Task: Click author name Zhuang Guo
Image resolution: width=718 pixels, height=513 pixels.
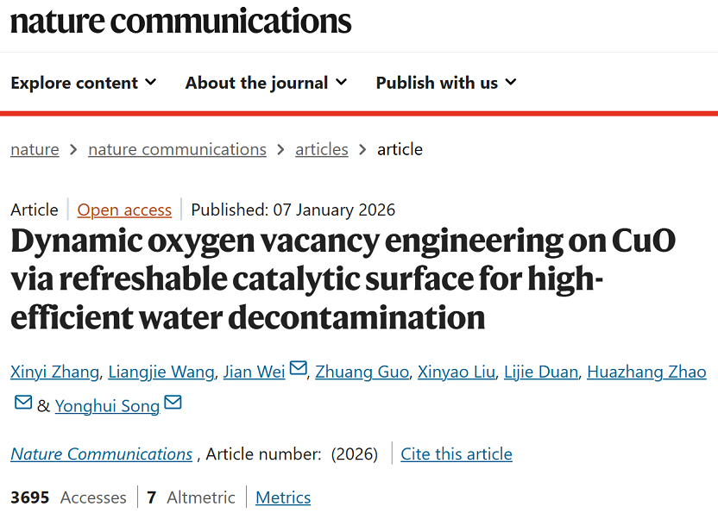Action: [x=362, y=372]
